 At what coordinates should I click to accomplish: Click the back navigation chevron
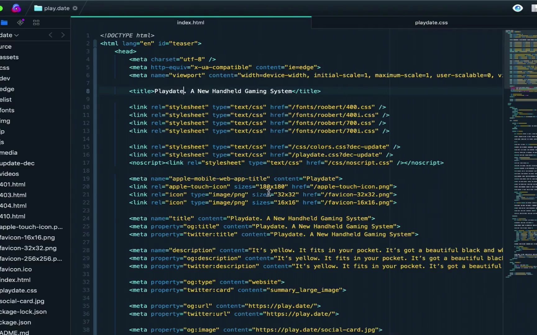pyautogui.click(x=50, y=35)
